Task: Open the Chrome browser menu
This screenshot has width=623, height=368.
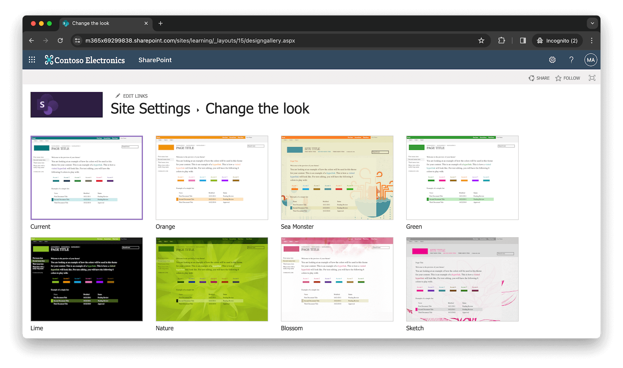Action: (x=591, y=40)
